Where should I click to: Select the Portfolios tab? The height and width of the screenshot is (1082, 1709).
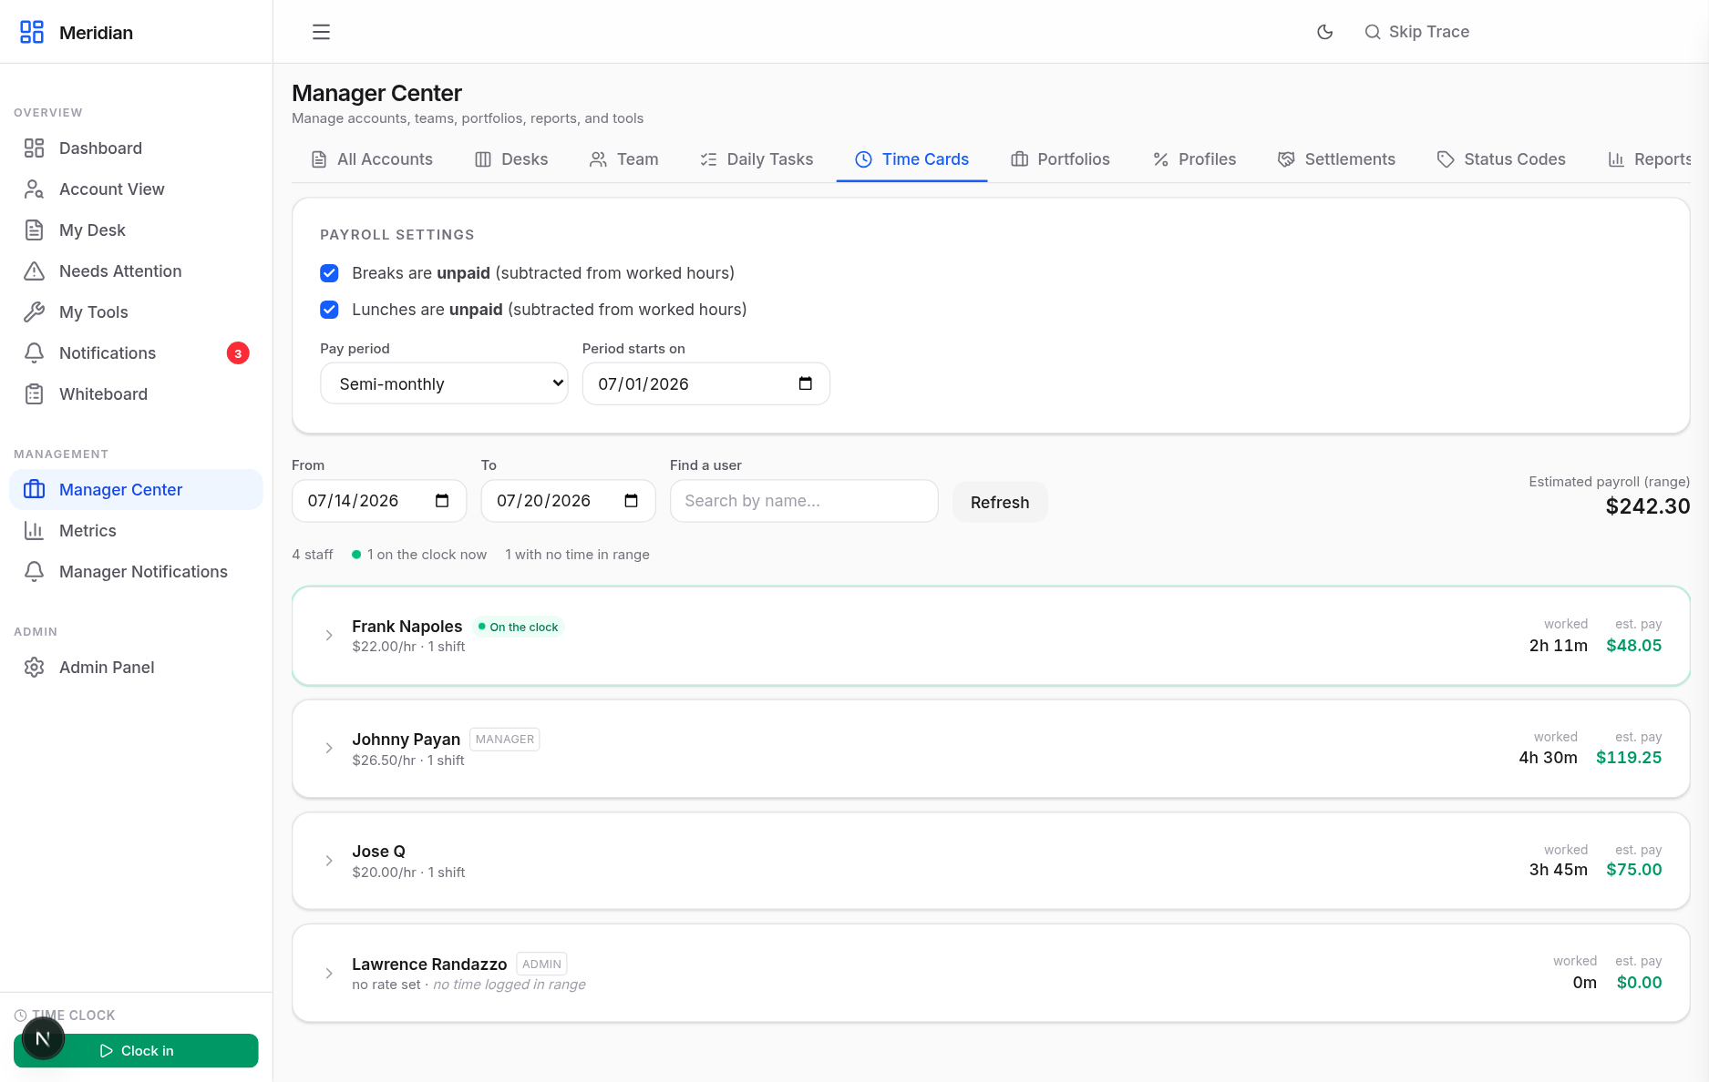coord(1060,159)
